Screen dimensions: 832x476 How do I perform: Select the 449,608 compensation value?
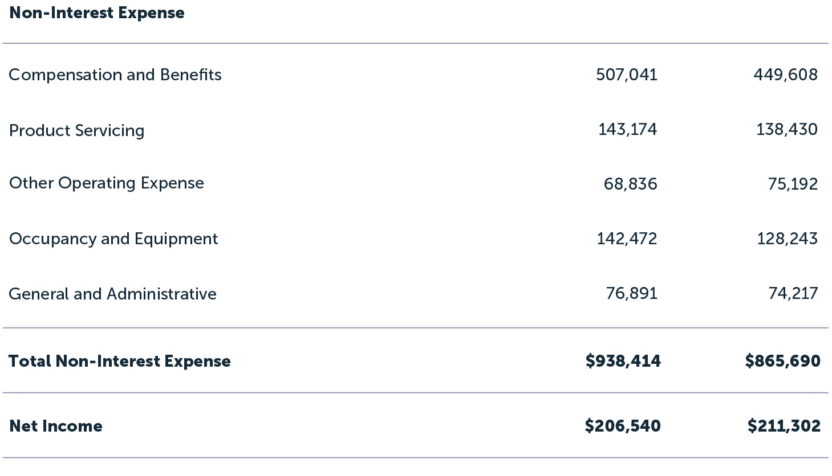click(785, 75)
